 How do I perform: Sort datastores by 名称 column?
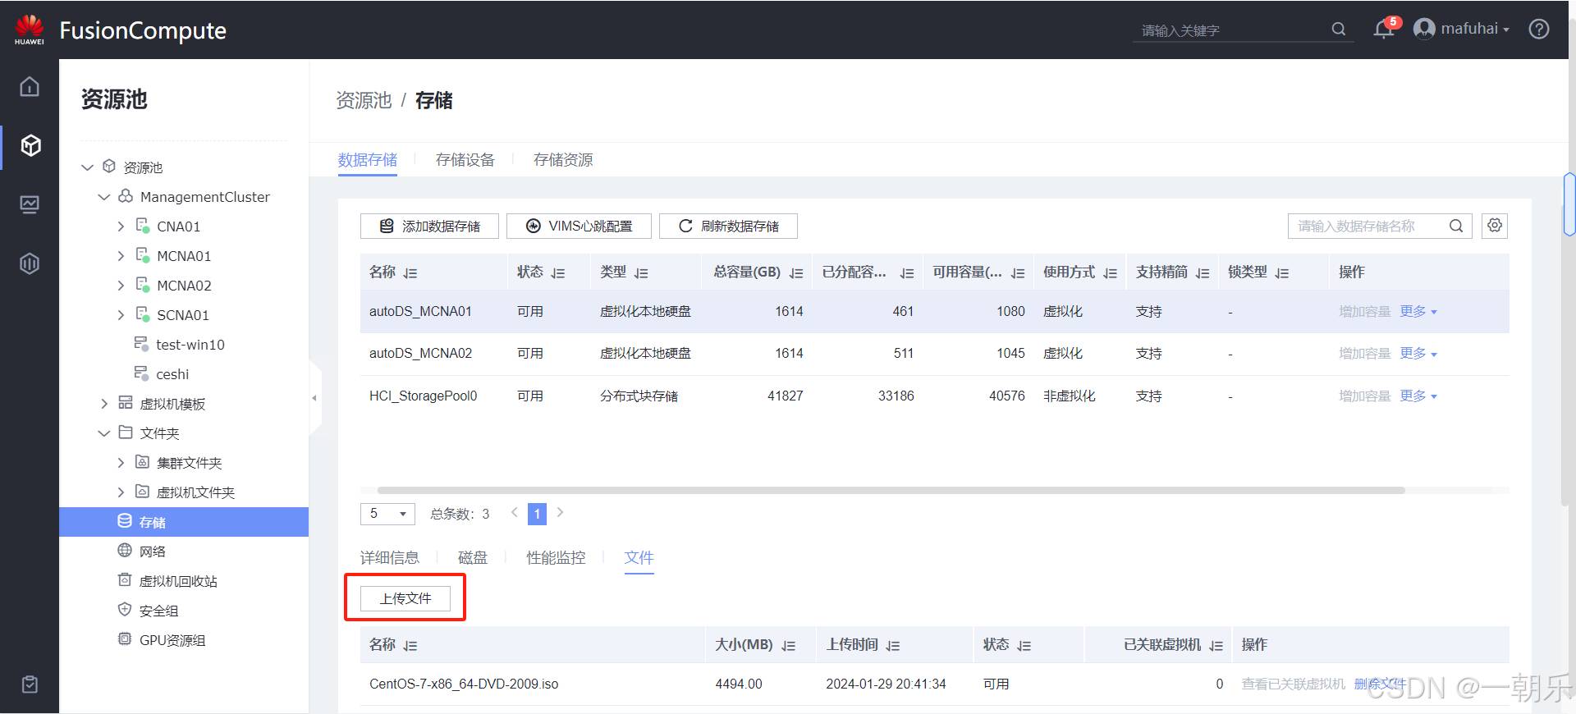pos(410,273)
